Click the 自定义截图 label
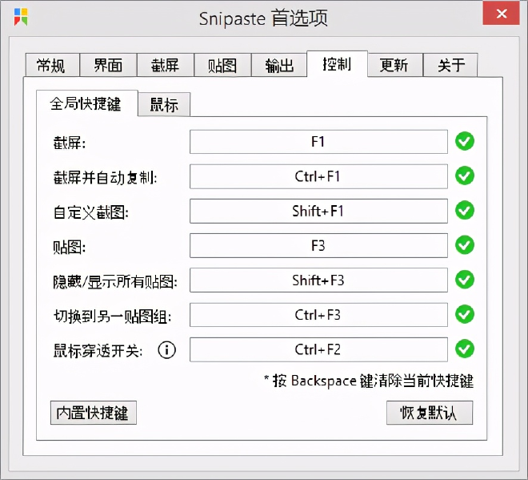 click(91, 212)
